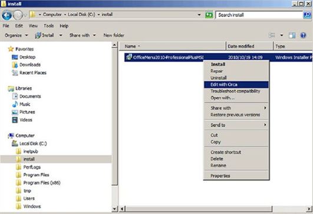The height and width of the screenshot is (214, 313).
Task: Sort by the Type column header
Action: [x=292, y=46]
